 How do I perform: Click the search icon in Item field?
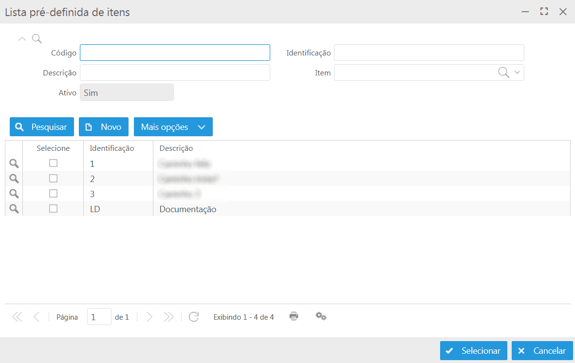[x=503, y=73]
